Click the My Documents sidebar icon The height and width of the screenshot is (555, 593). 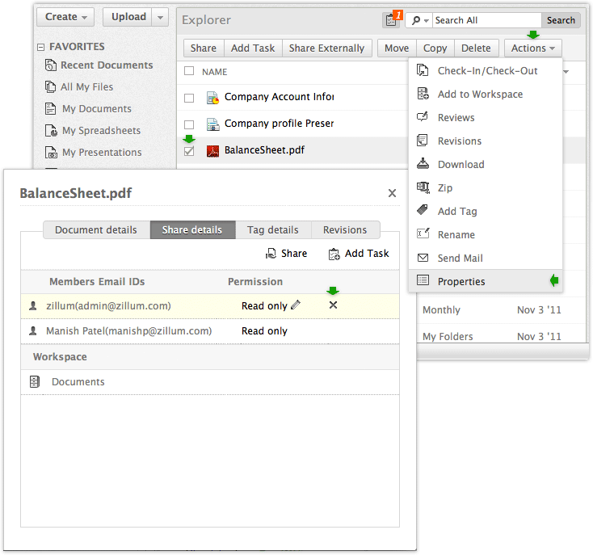click(x=50, y=108)
